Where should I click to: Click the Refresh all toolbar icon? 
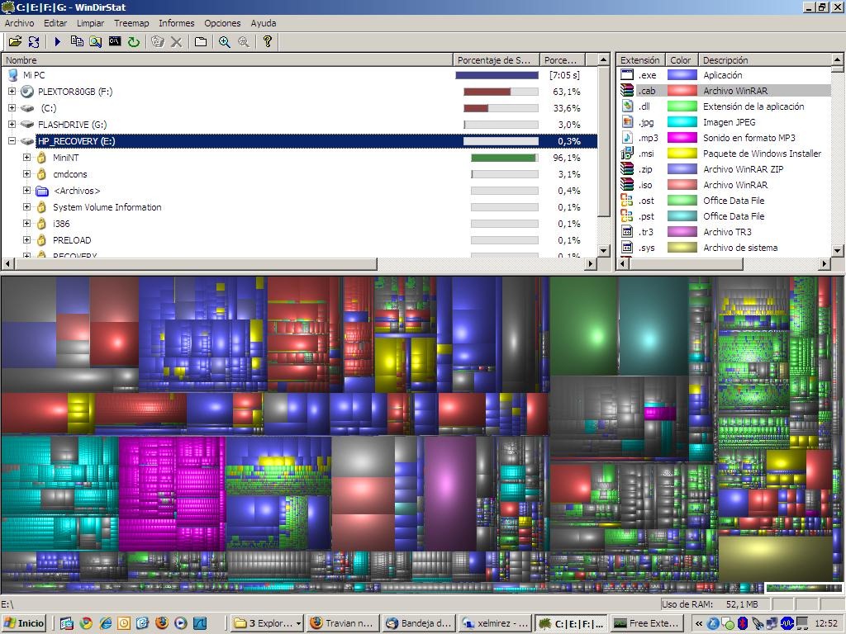coord(34,41)
